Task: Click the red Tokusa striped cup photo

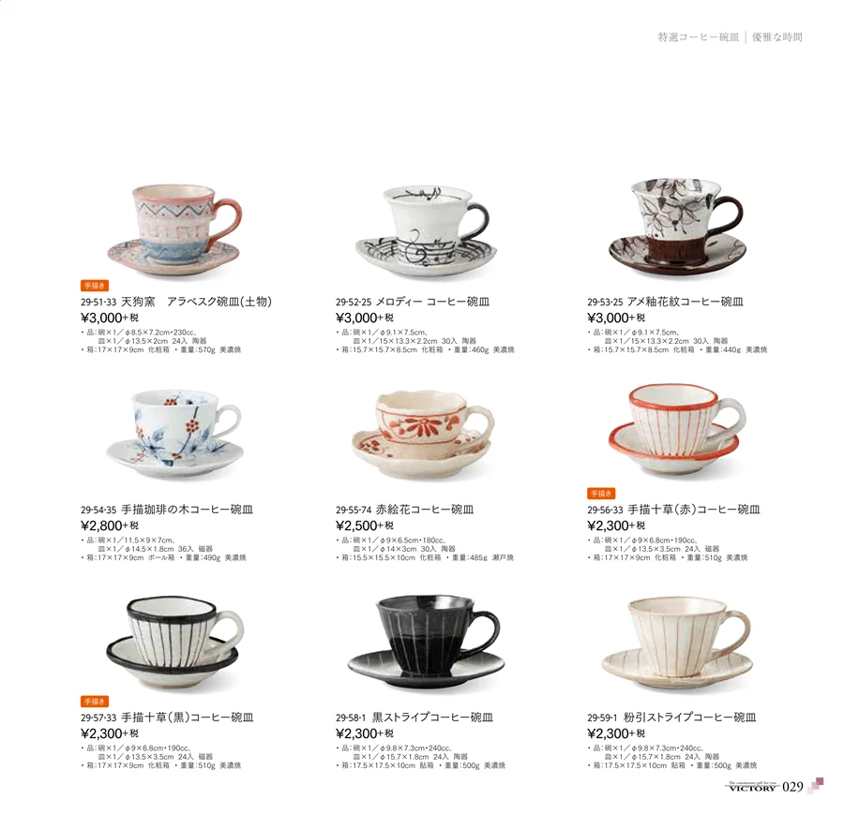Action: (x=677, y=429)
